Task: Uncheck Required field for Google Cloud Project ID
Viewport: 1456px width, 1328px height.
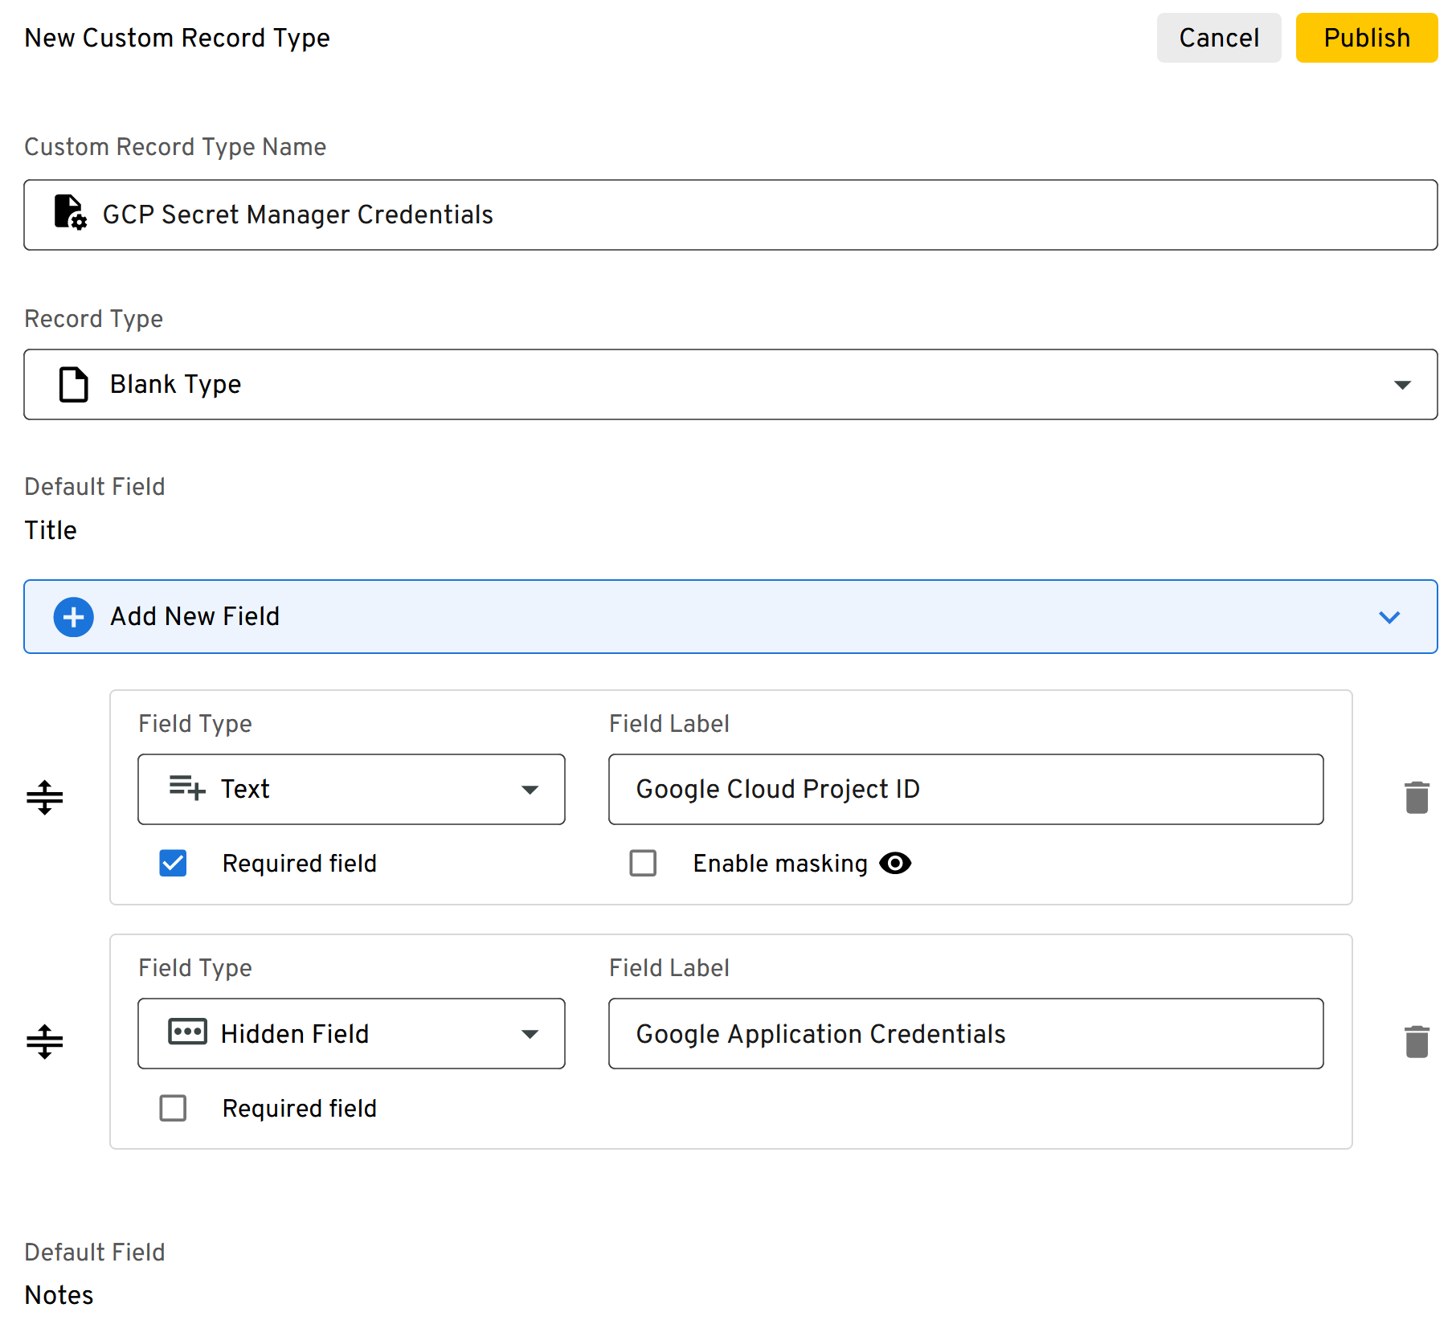Action: (x=172, y=863)
